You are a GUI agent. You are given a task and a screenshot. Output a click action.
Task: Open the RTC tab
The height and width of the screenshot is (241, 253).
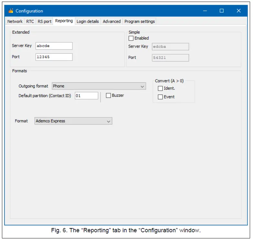point(30,21)
